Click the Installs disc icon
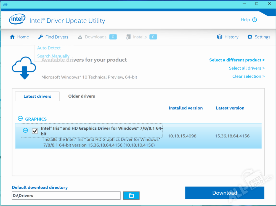 (128, 37)
